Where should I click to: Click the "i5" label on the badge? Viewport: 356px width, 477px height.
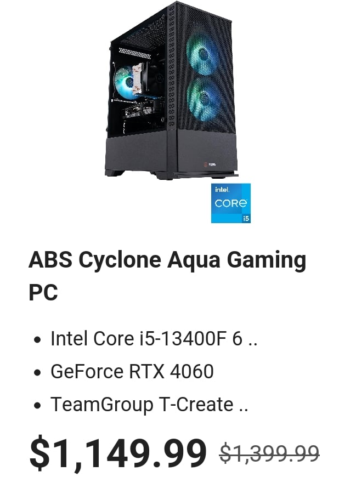(246, 218)
